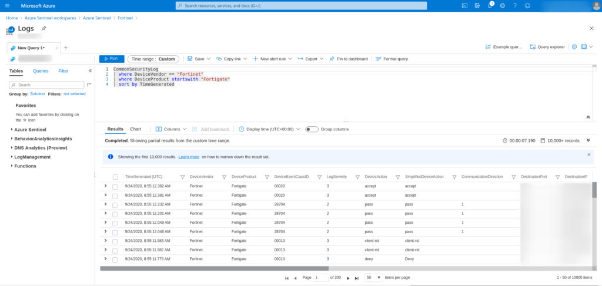Switch to the Queries tab

point(41,71)
